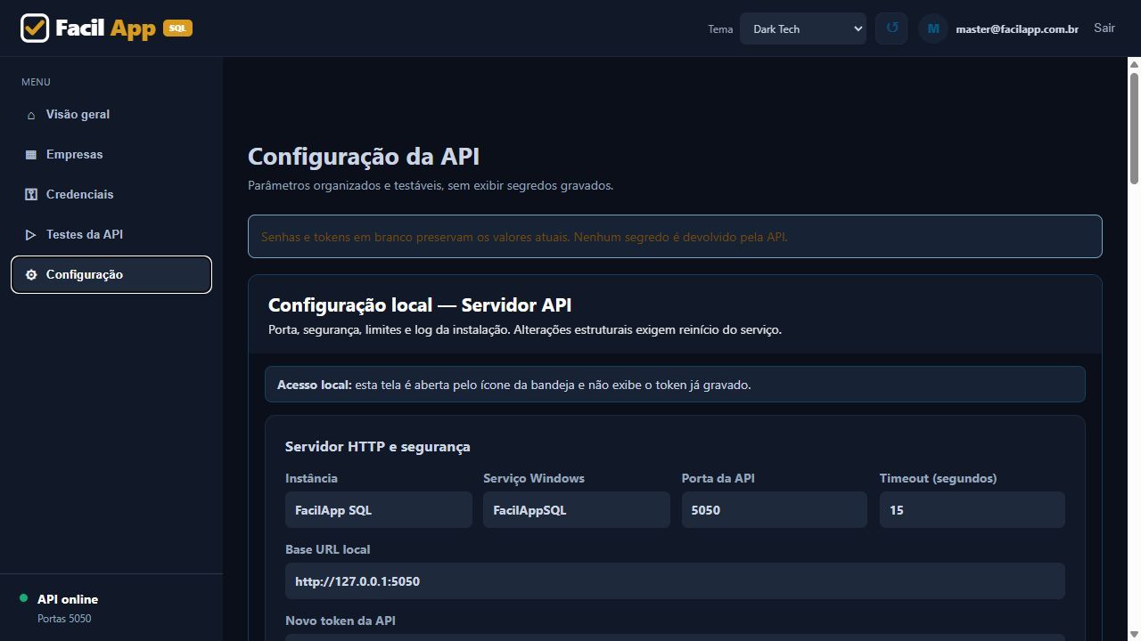Click the Sair logout link

[x=1104, y=28]
